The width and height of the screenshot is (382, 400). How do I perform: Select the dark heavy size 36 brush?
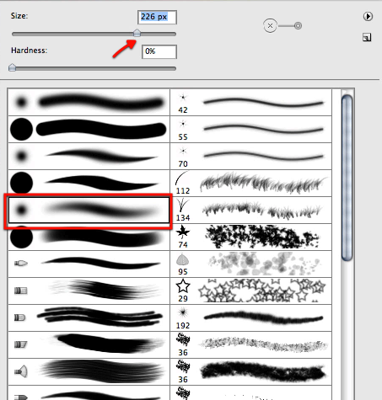[x=251, y=371]
